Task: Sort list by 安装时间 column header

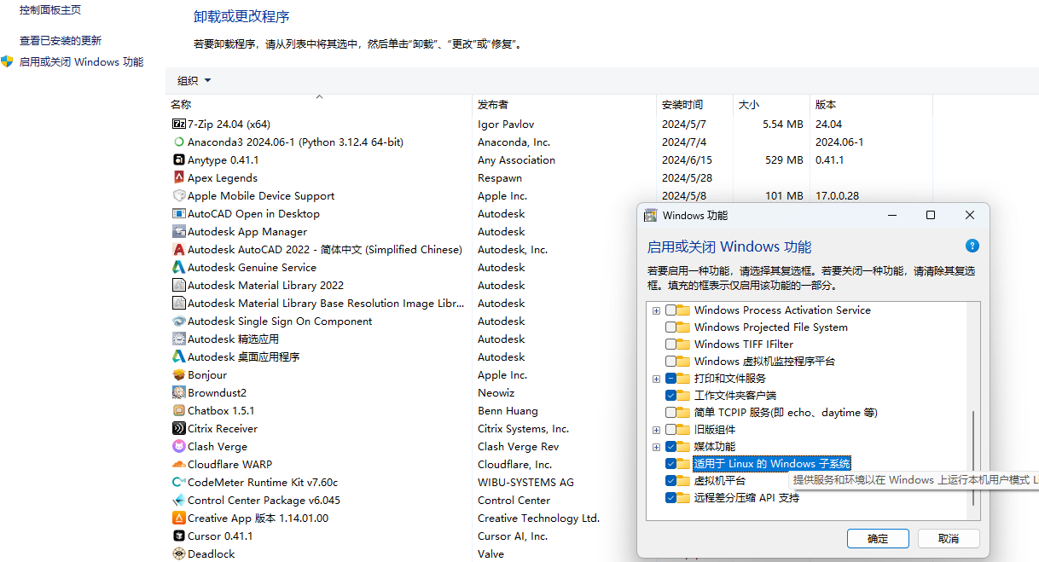Action: pos(695,104)
